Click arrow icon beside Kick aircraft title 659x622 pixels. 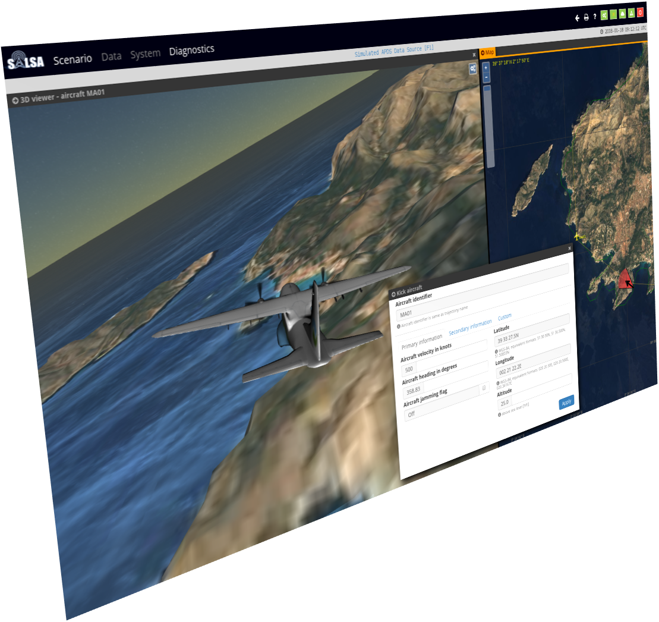tap(393, 294)
